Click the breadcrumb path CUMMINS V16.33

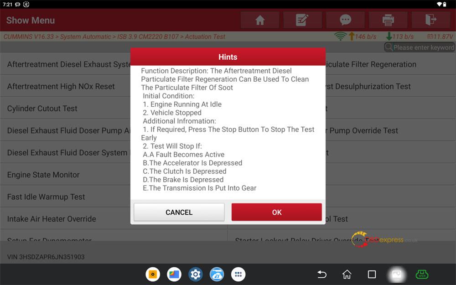coord(28,36)
